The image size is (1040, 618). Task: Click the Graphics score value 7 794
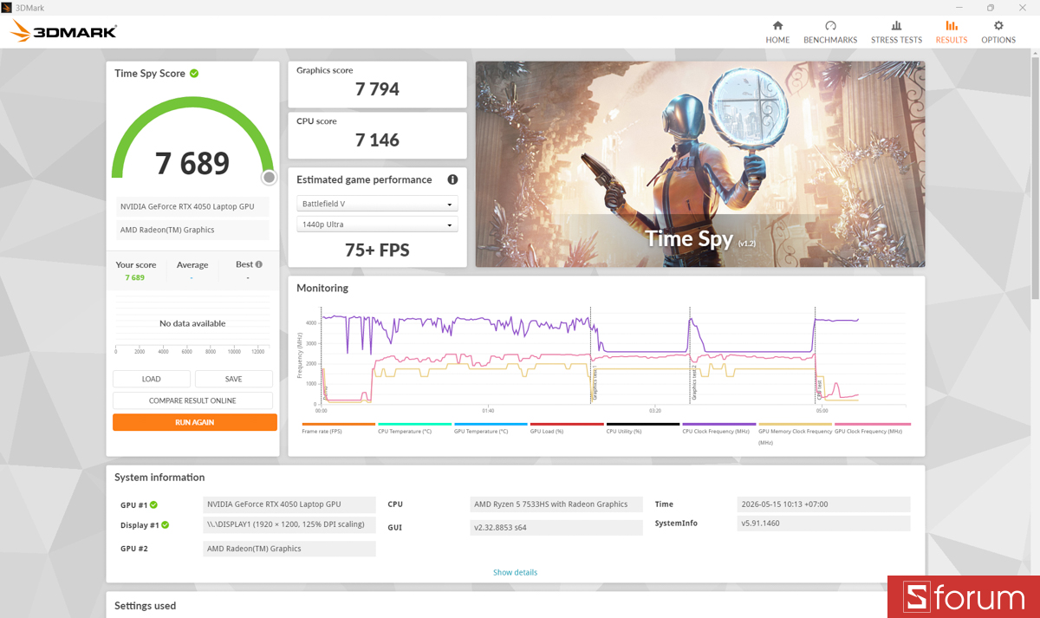click(377, 88)
